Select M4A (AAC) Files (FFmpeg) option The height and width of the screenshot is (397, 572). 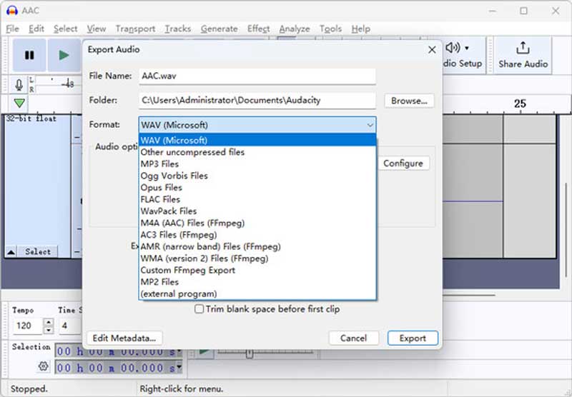tap(192, 223)
